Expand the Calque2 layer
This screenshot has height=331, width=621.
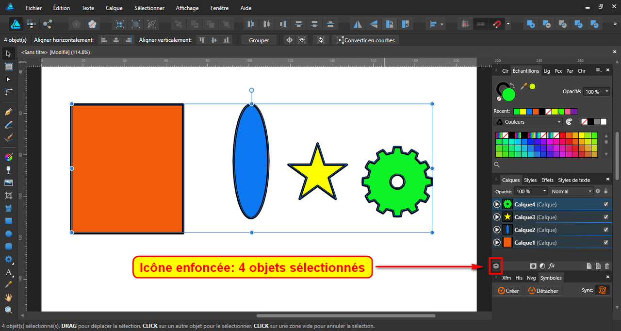click(497, 230)
